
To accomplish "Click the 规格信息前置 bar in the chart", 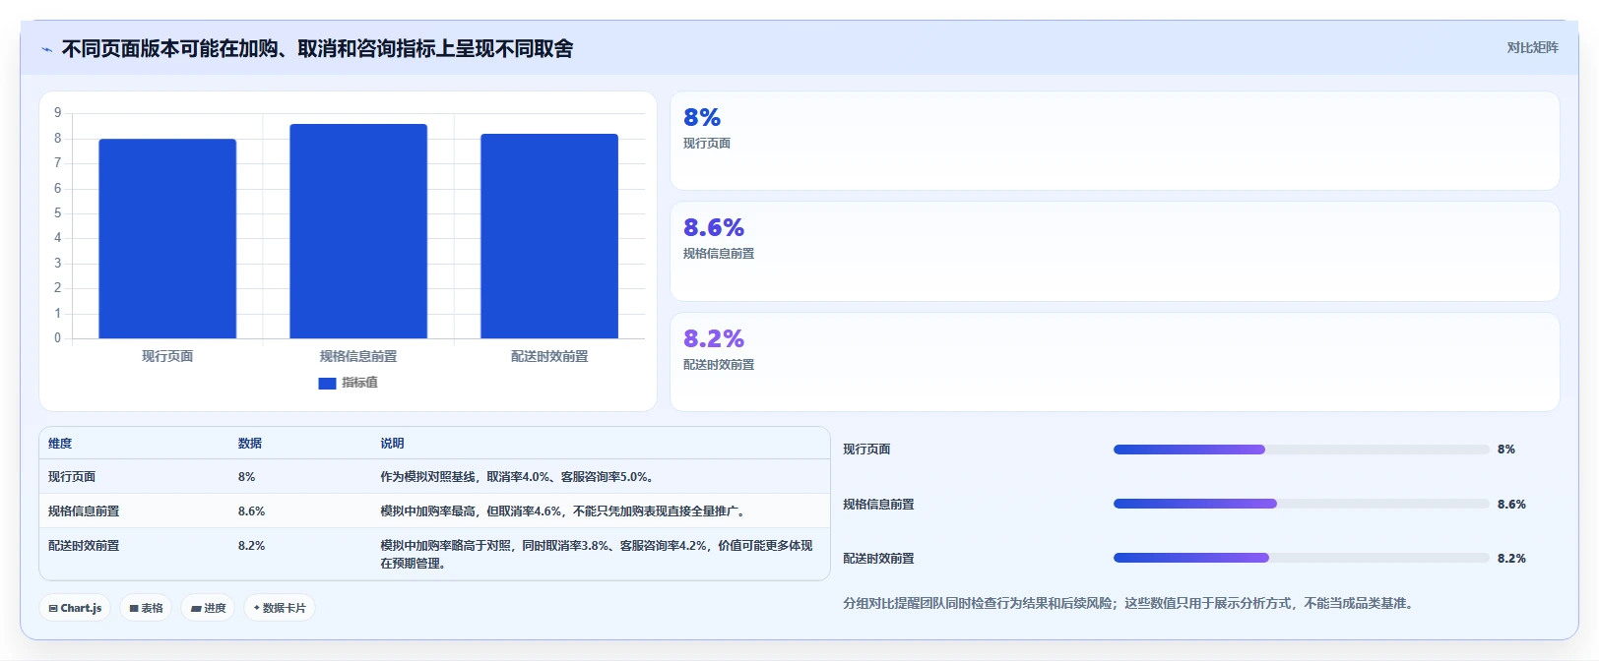I will 358,231.
